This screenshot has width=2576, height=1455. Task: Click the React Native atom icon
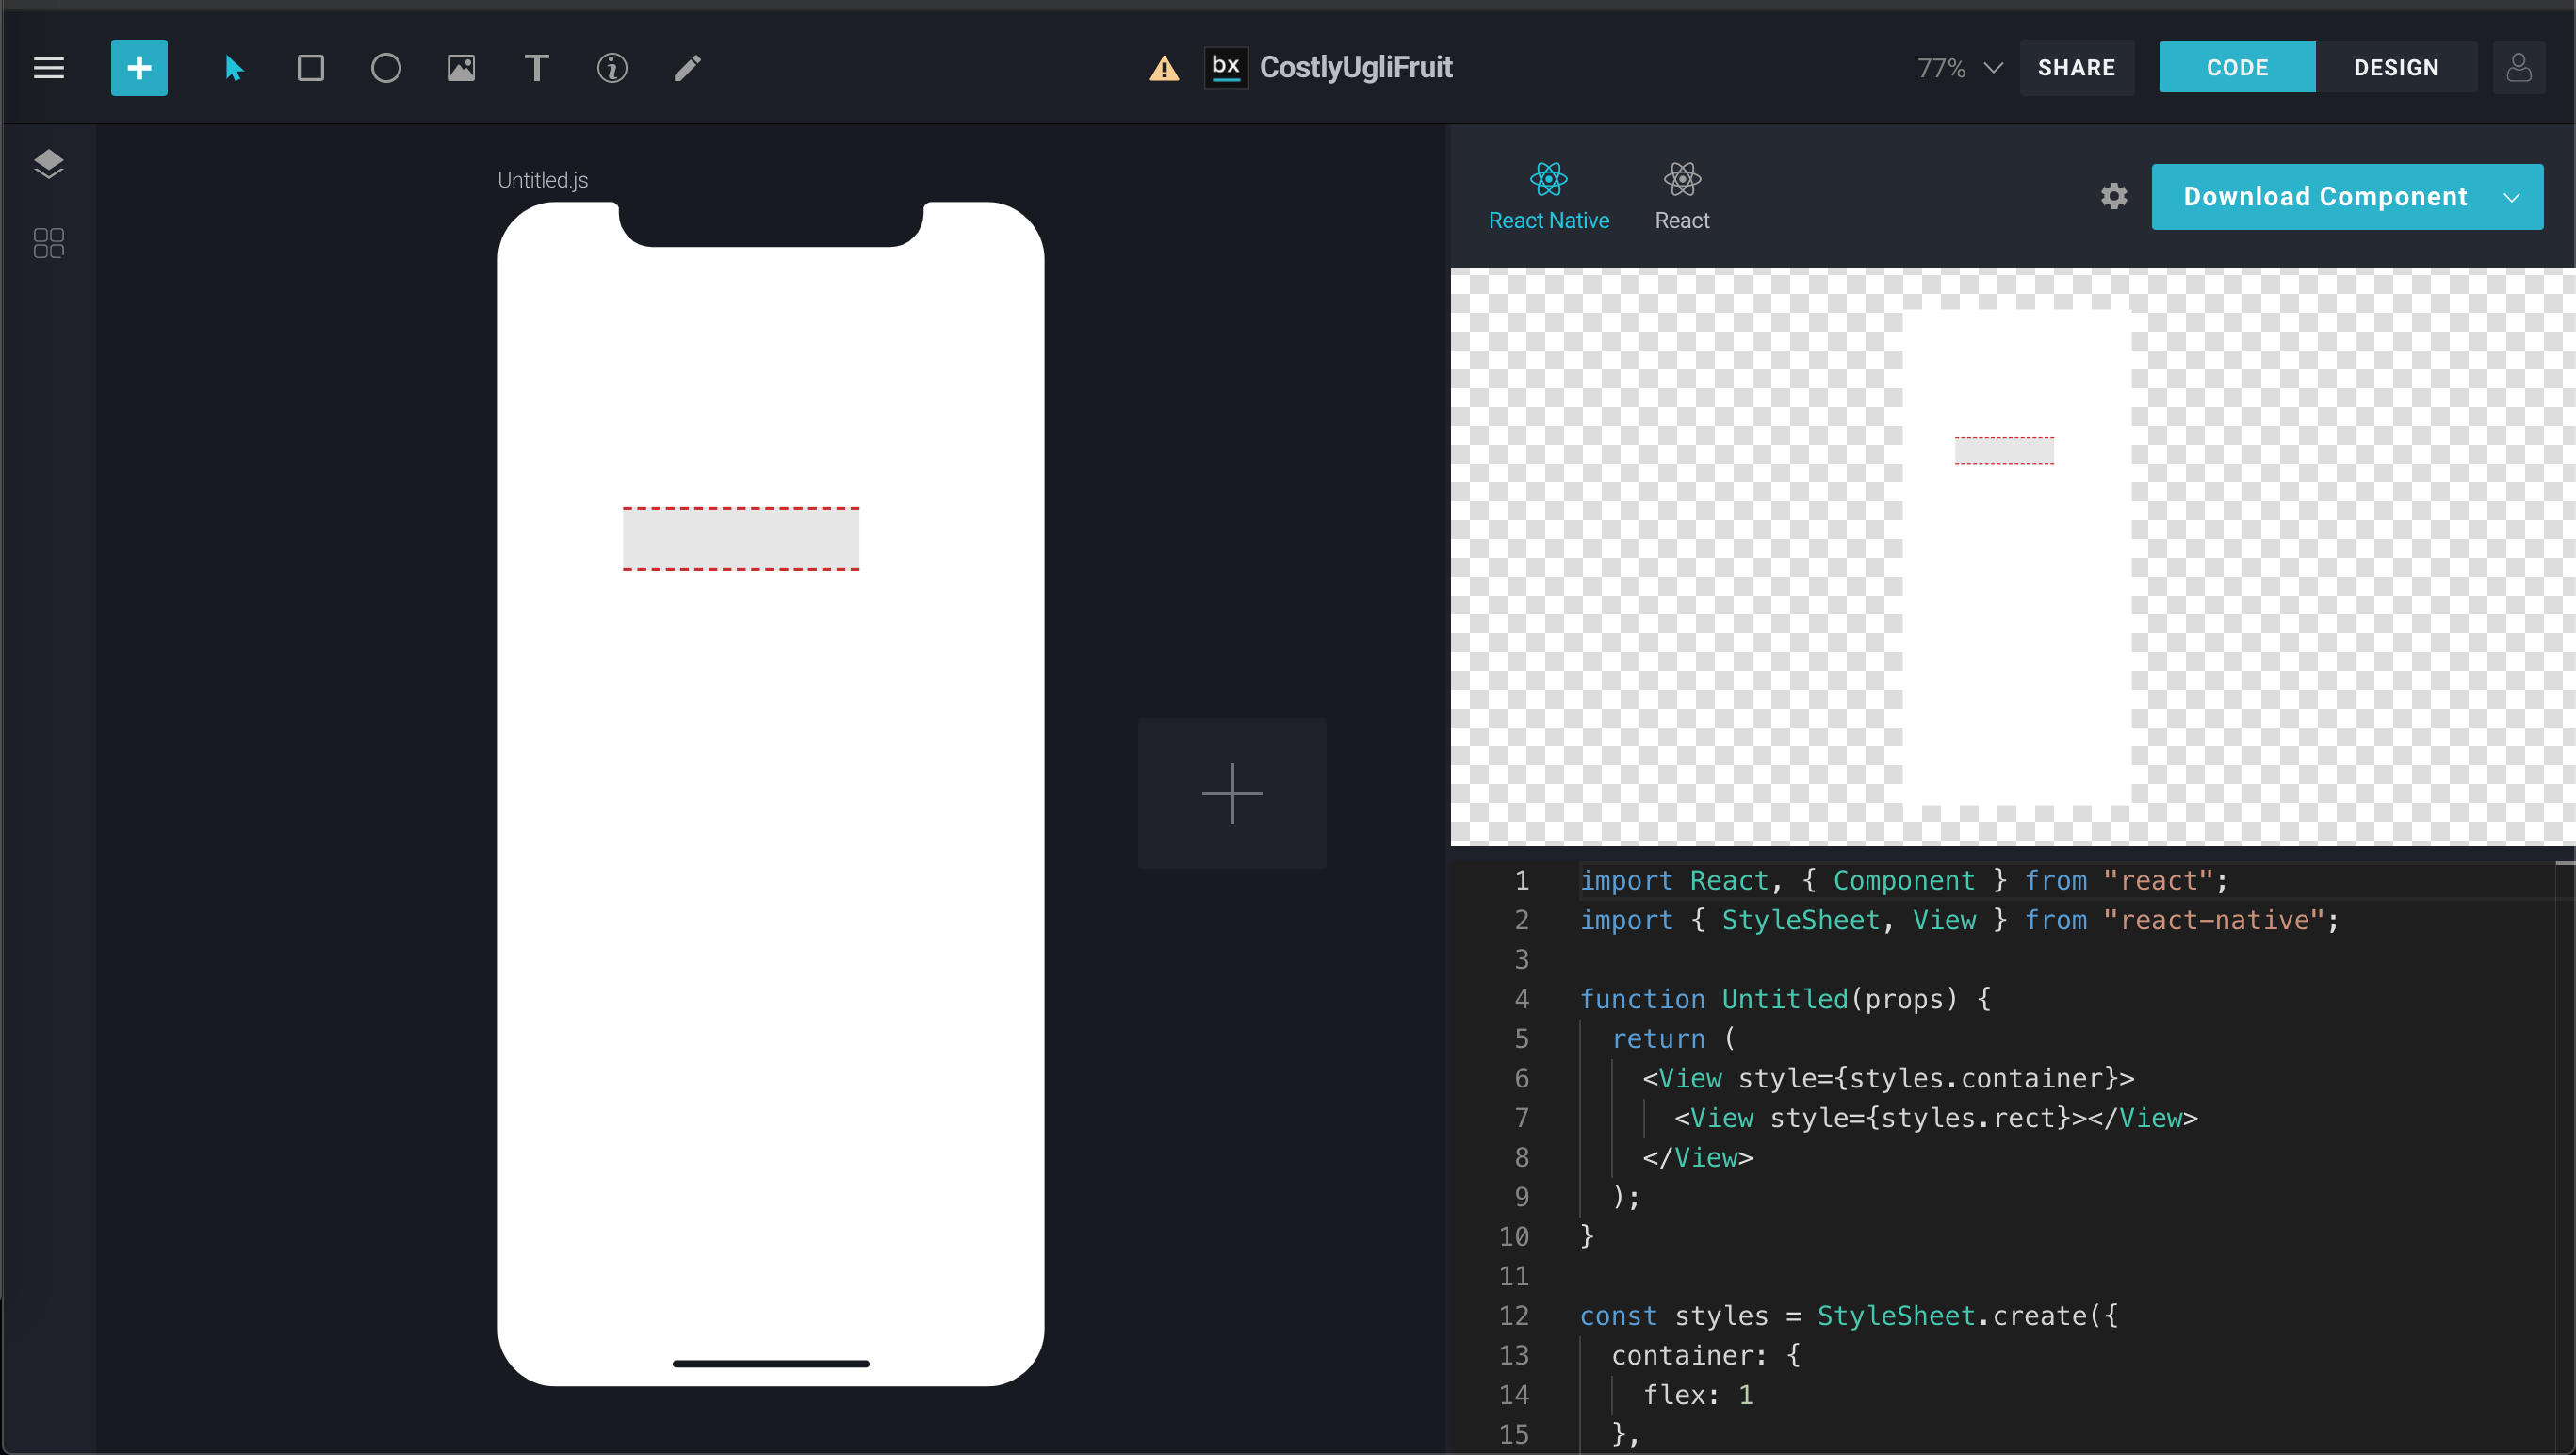click(x=1549, y=180)
